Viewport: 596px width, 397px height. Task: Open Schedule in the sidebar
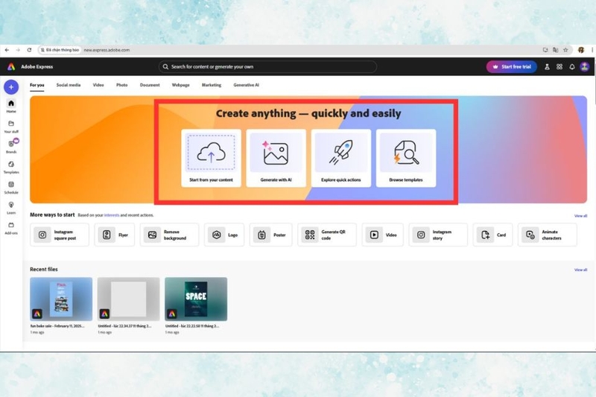point(11,187)
